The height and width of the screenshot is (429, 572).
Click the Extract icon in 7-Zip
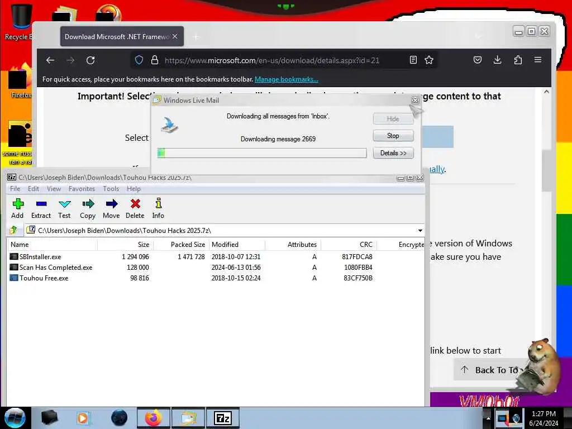[x=41, y=208]
